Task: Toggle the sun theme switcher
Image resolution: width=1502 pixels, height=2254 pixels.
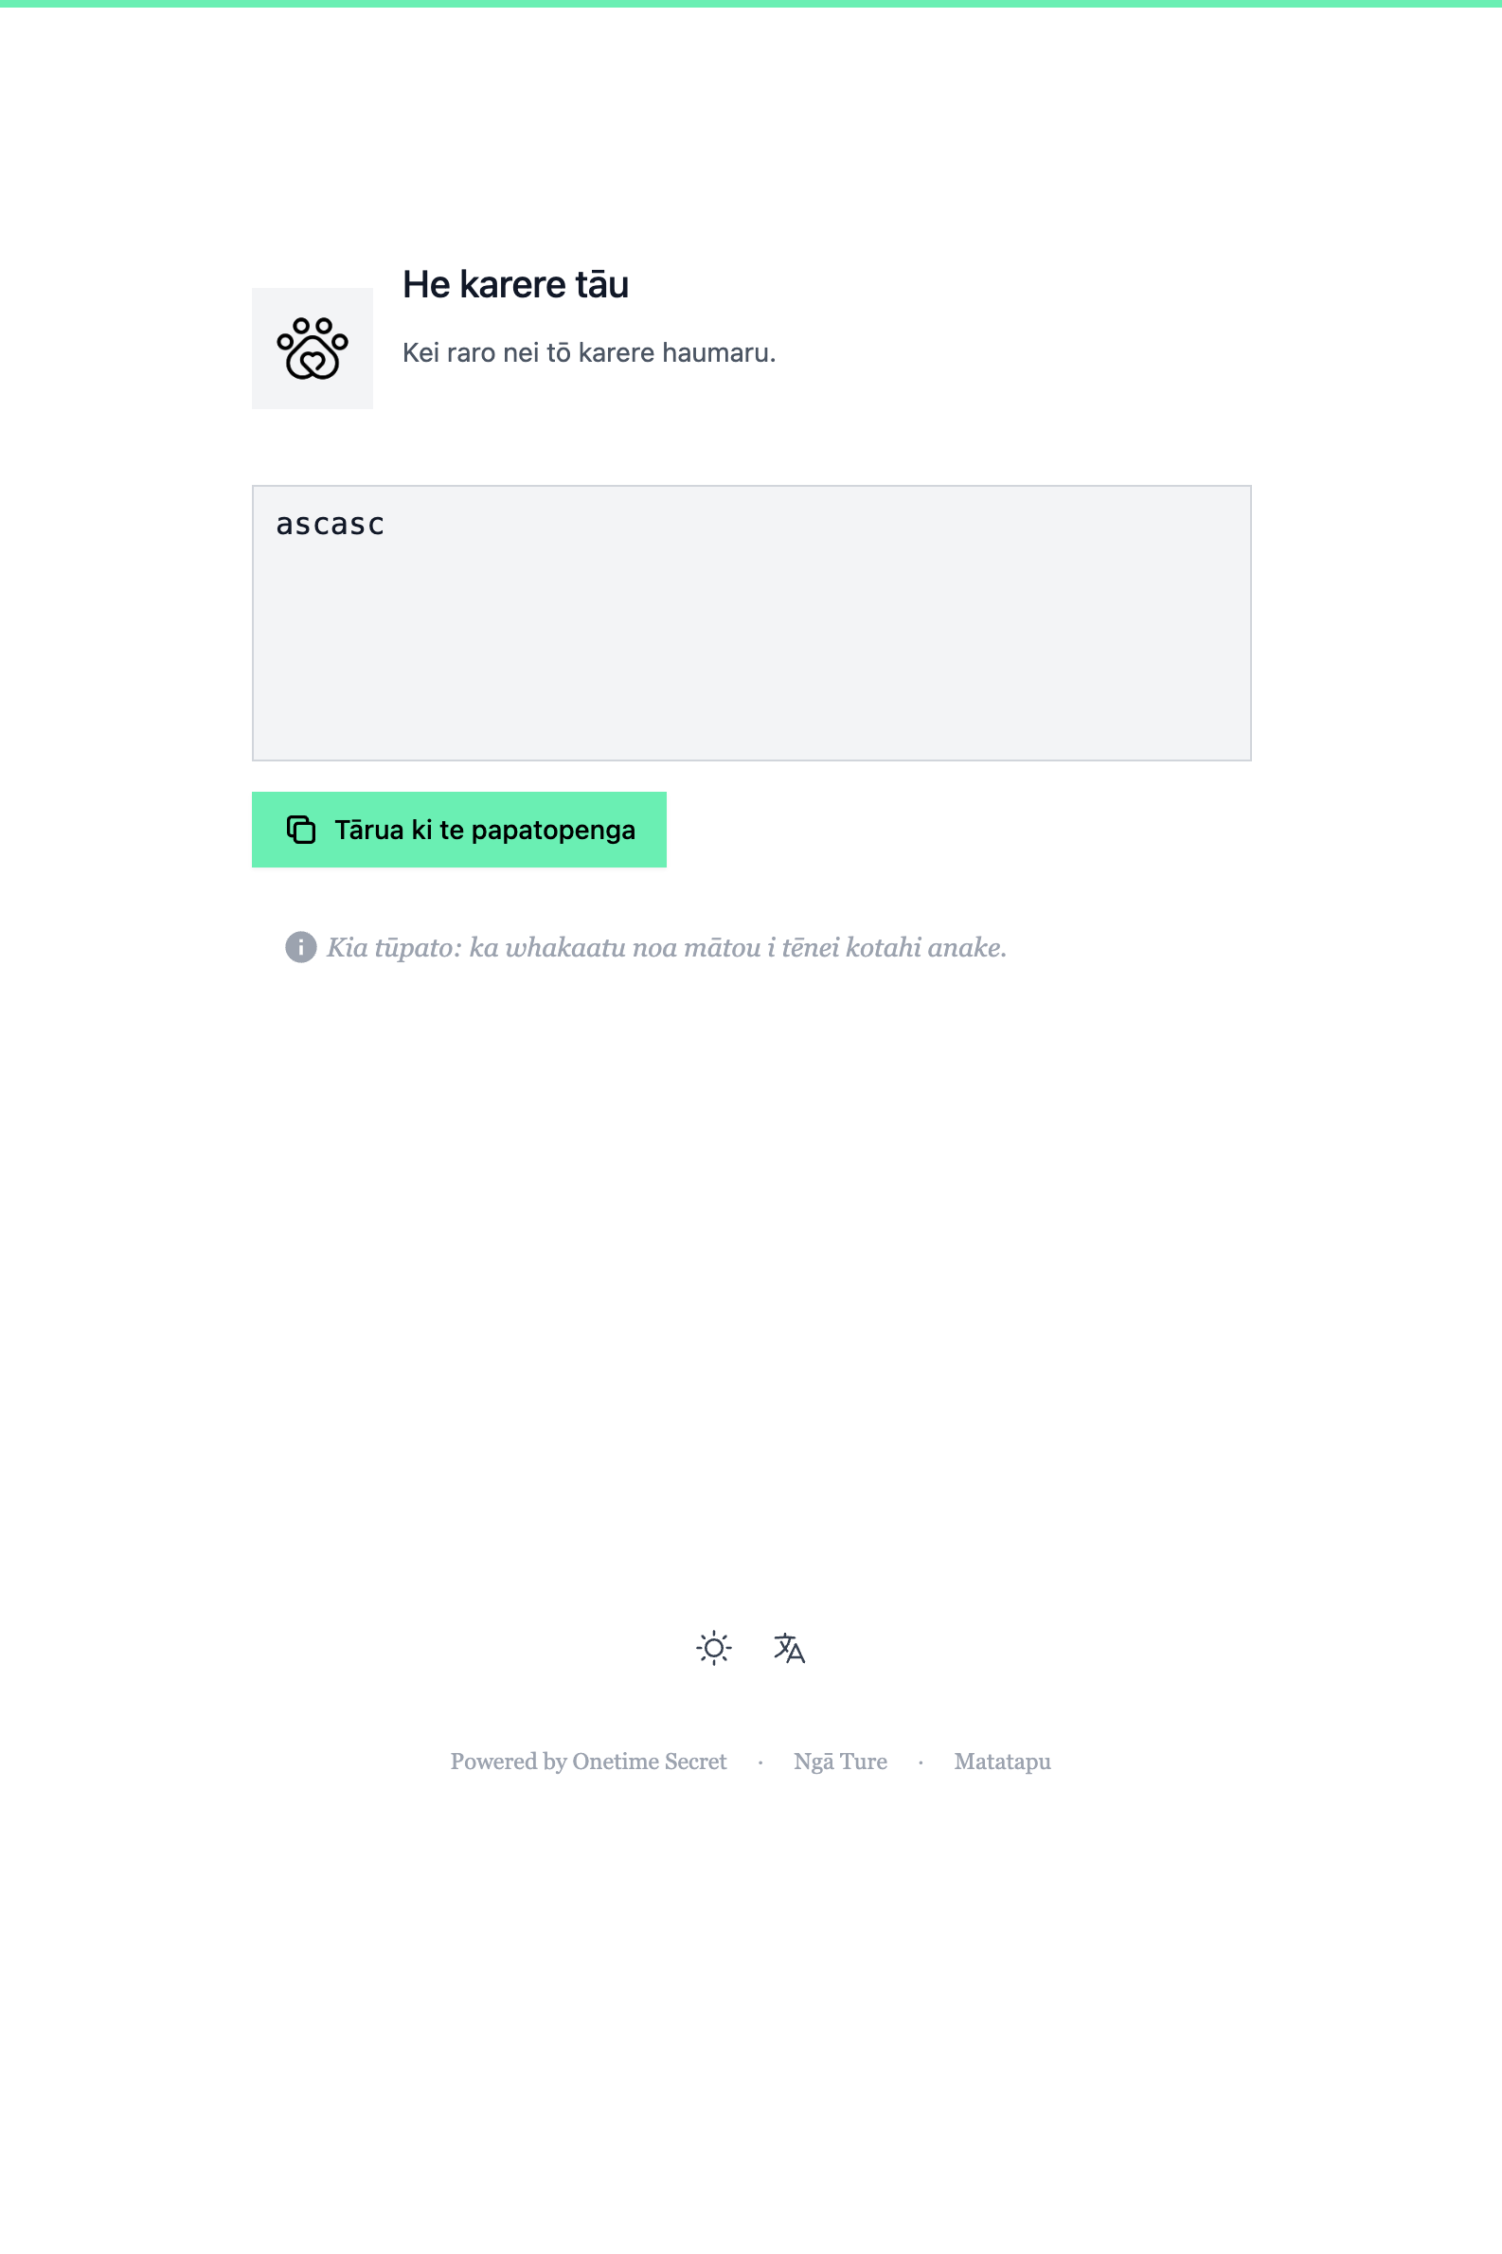Action: pos(714,1648)
